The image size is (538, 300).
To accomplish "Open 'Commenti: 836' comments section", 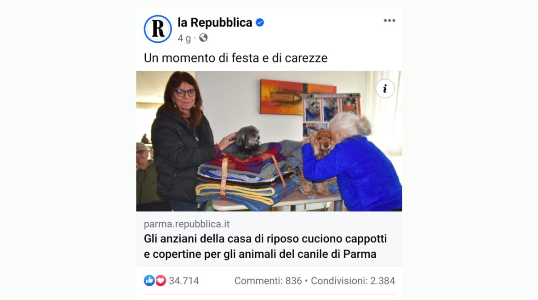I will click(268, 281).
